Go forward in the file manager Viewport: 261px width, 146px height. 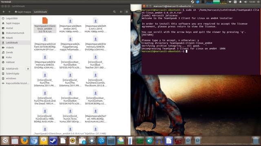9,12
